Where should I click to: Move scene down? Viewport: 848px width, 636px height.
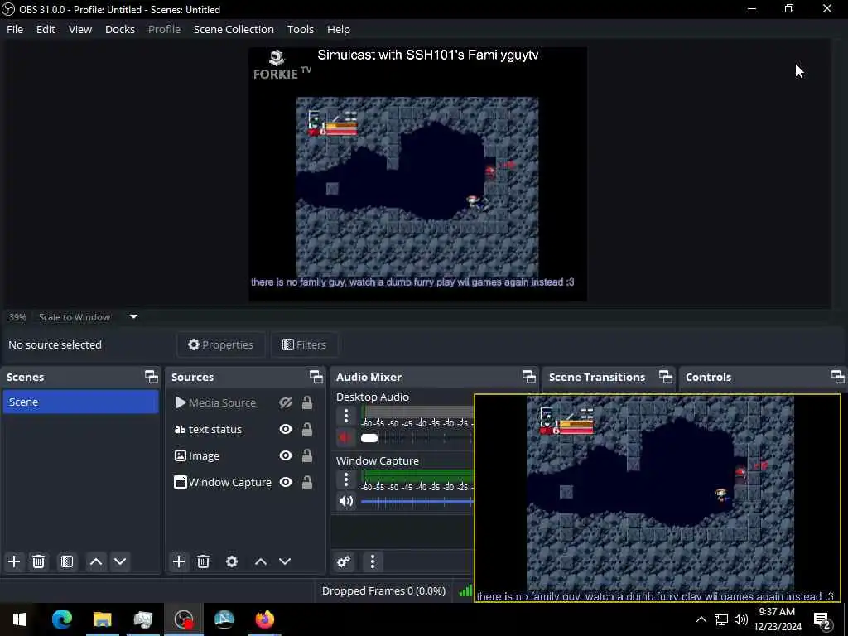[120, 561]
